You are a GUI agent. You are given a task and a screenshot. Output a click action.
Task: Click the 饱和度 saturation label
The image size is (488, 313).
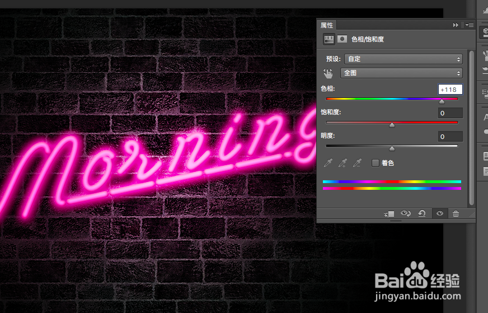[x=331, y=112]
